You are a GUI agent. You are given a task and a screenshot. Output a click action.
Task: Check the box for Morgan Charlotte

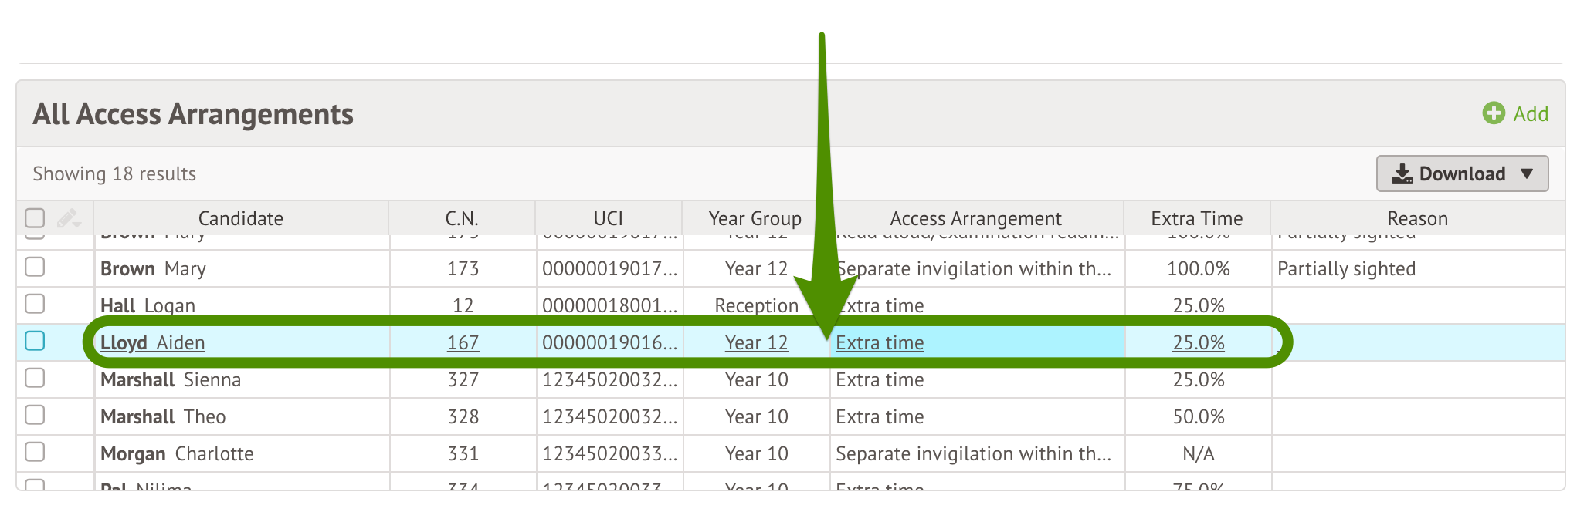pos(35,452)
